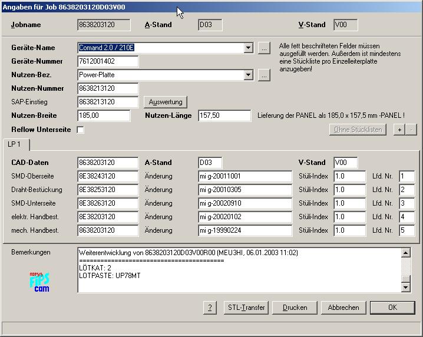Click Änderung field with mi g-20010305
The height and width of the screenshot is (337, 423).
tap(245, 190)
